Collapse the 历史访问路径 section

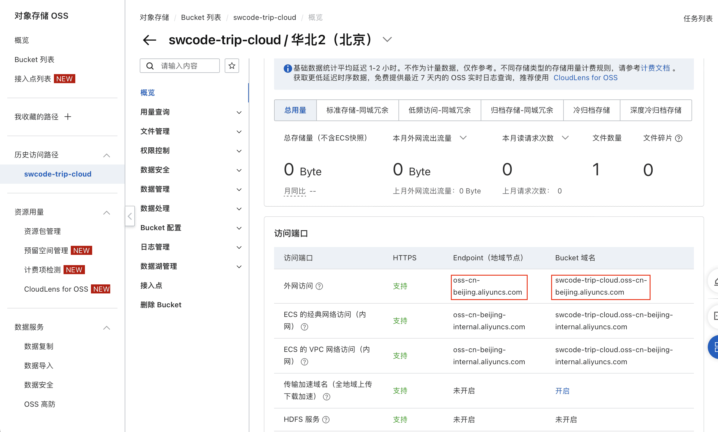107,155
